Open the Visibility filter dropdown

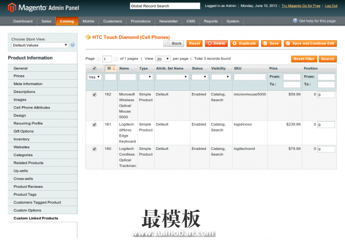tap(221, 77)
